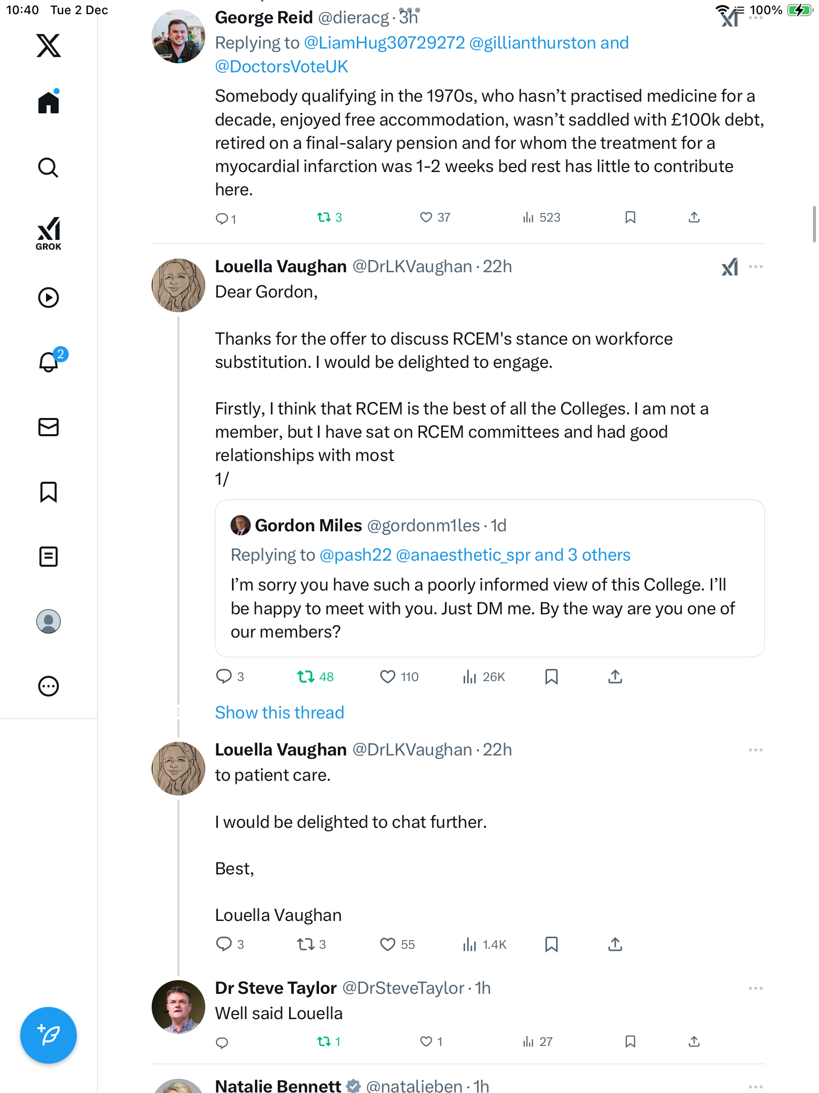Image resolution: width=819 pixels, height=1093 pixels.
Task: Open the @DoctorsVoteUK mention link
Action: [281, 67]
